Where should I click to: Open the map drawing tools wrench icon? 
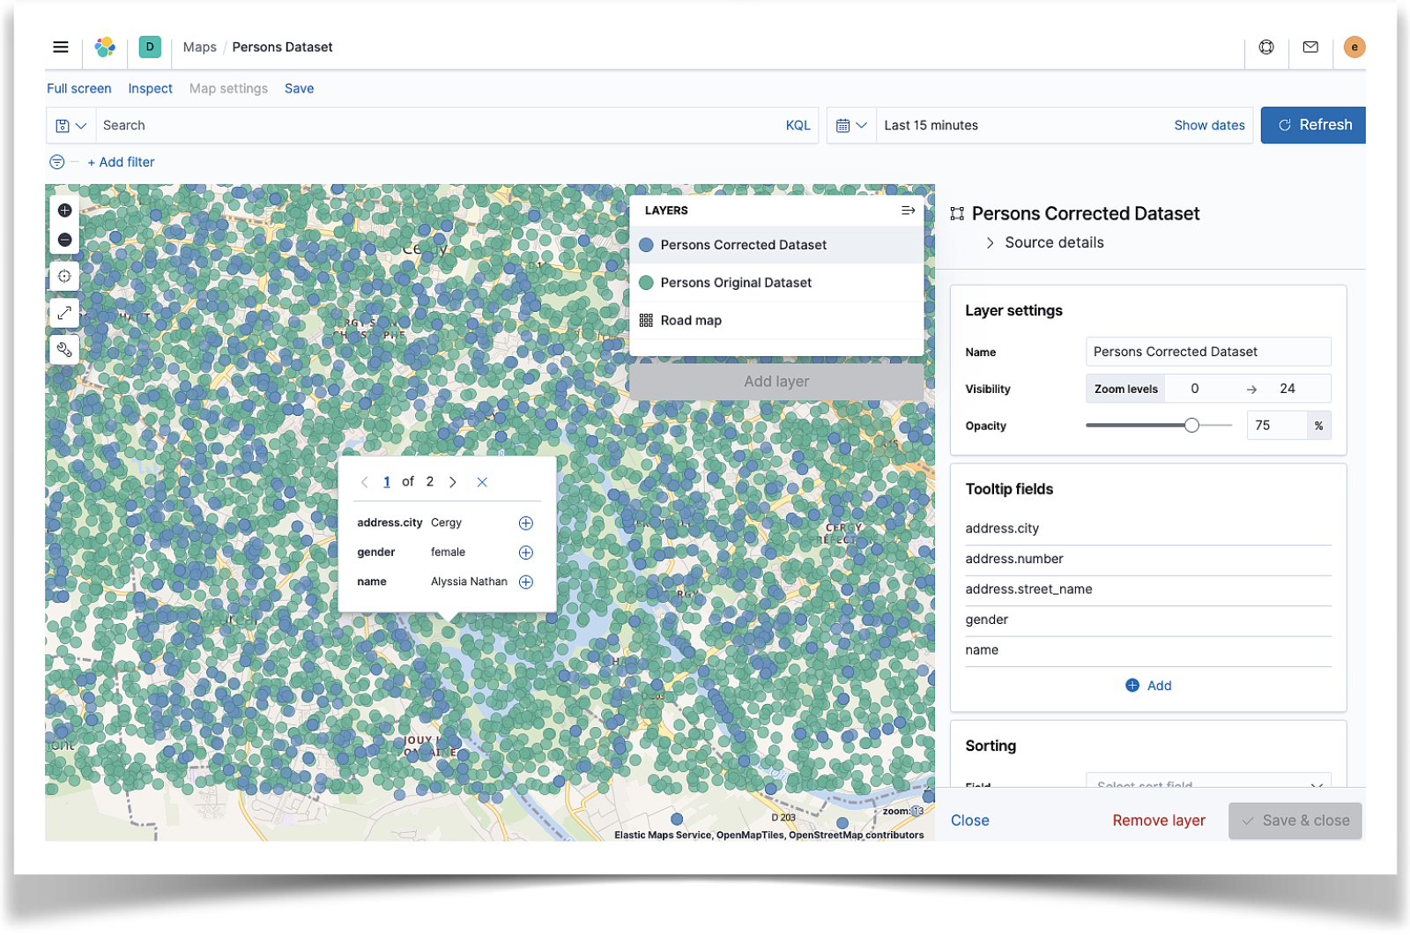[x=64, y=349]
